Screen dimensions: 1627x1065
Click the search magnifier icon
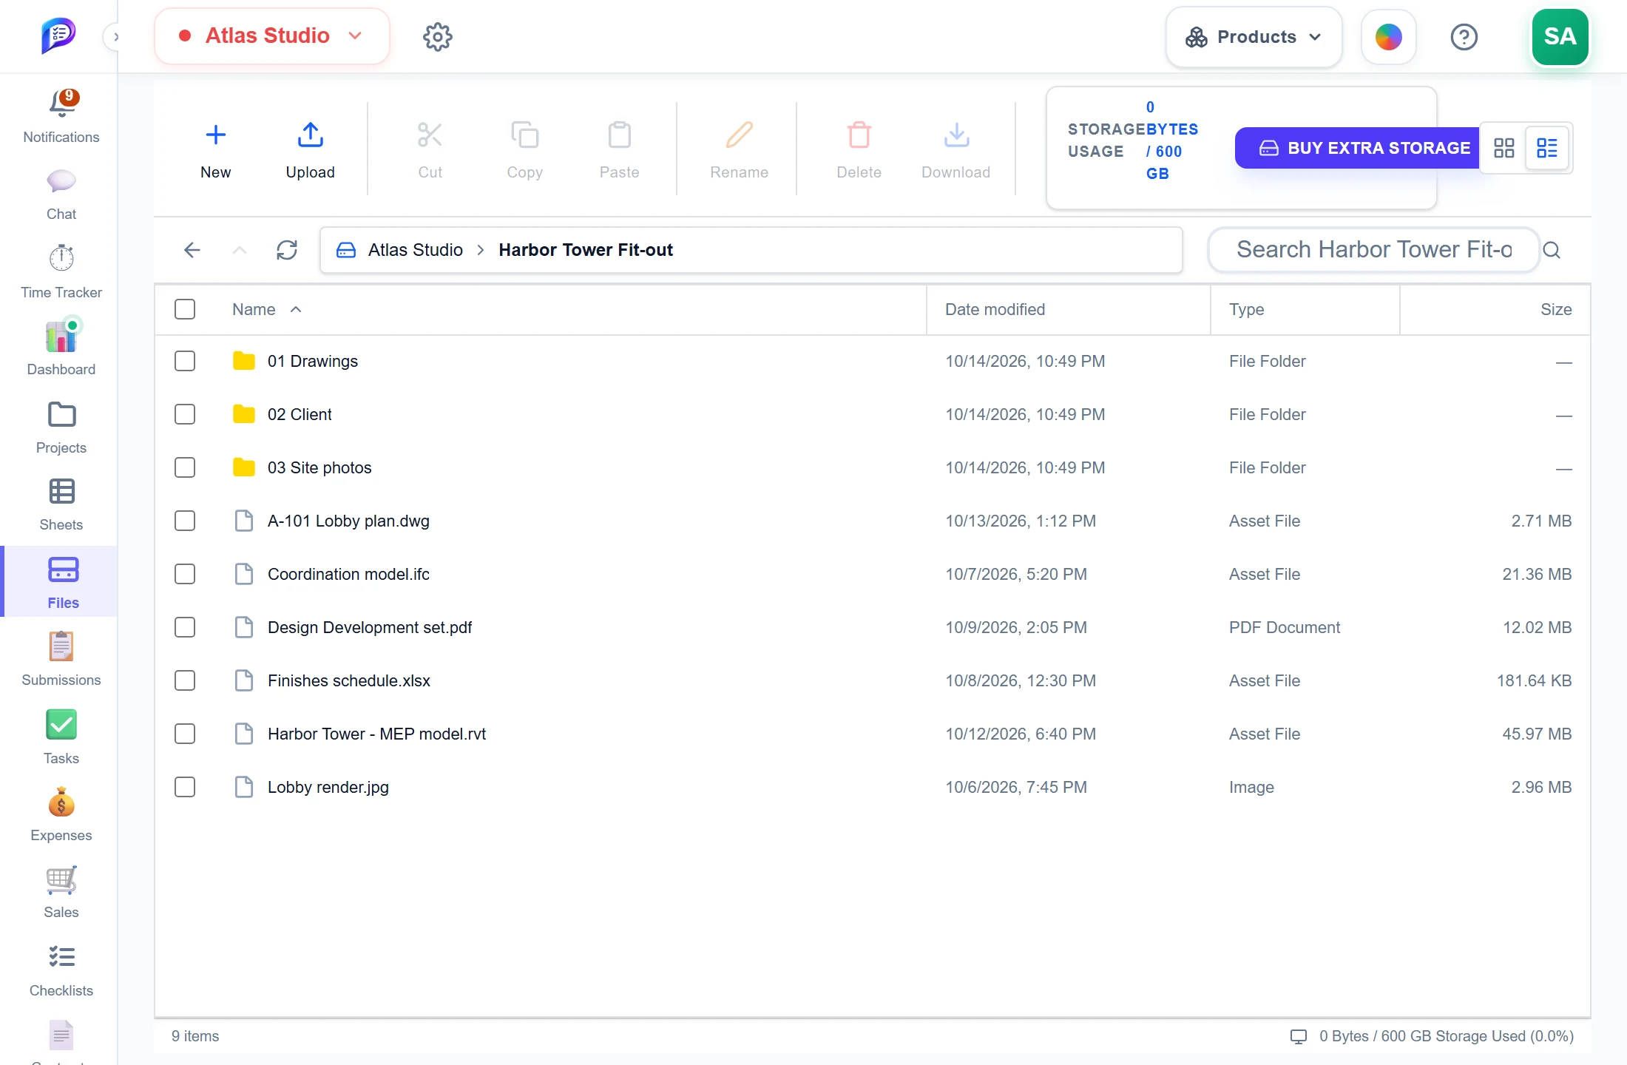pyautogui.click(x=1552, y=250)
